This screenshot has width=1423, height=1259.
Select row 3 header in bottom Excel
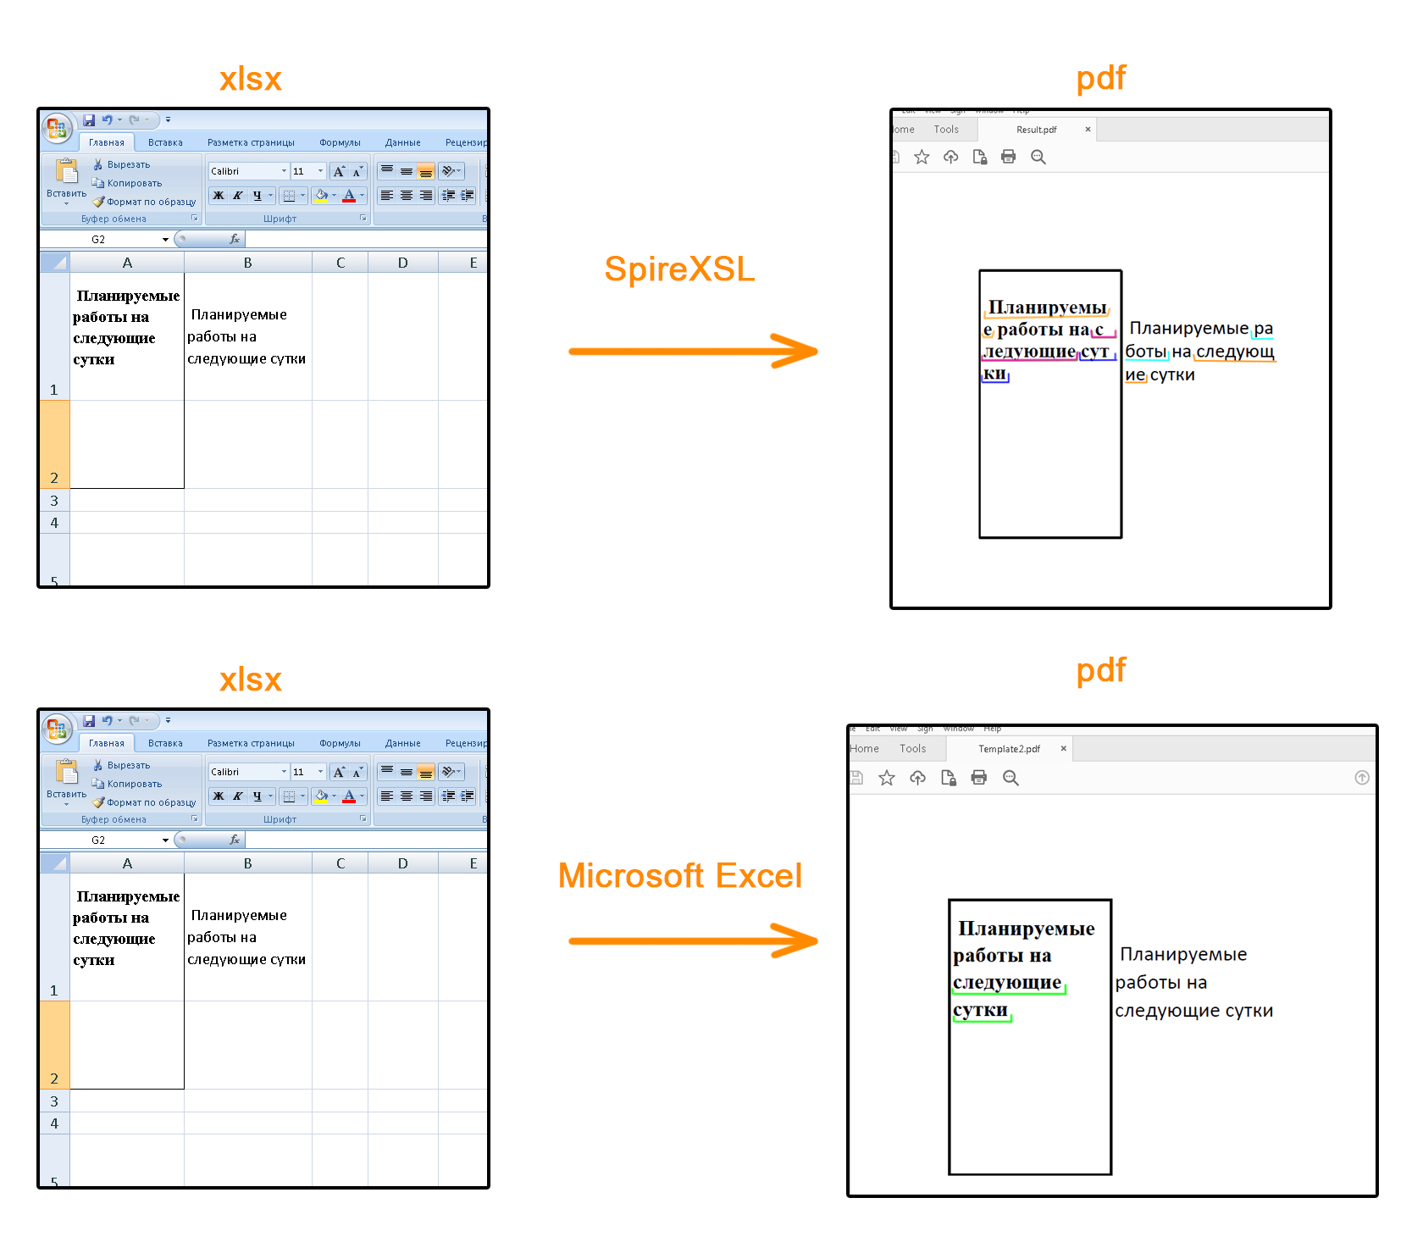click(x=54, y=1101)
